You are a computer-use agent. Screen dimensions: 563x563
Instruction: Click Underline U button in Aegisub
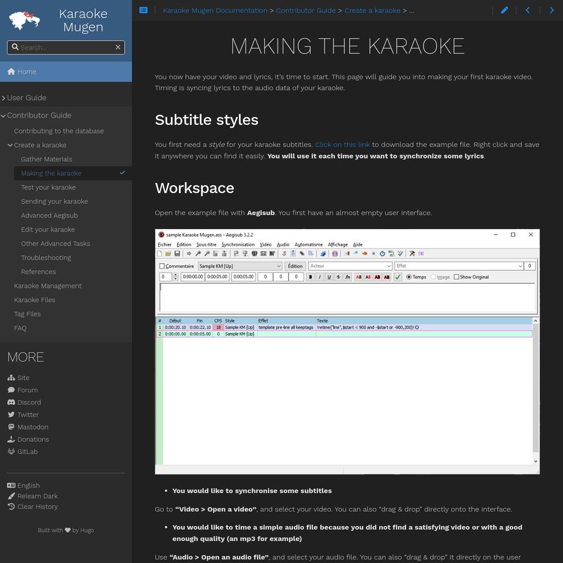329,277
